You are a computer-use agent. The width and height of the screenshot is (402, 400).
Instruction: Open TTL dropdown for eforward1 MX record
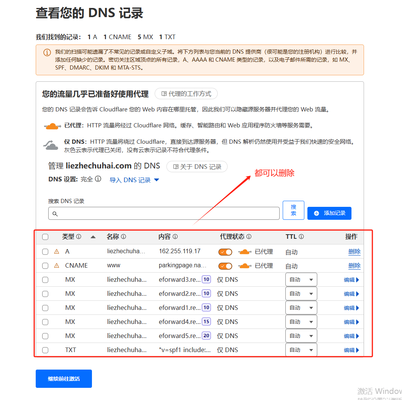pyautogui.click(x=301, y=308)
